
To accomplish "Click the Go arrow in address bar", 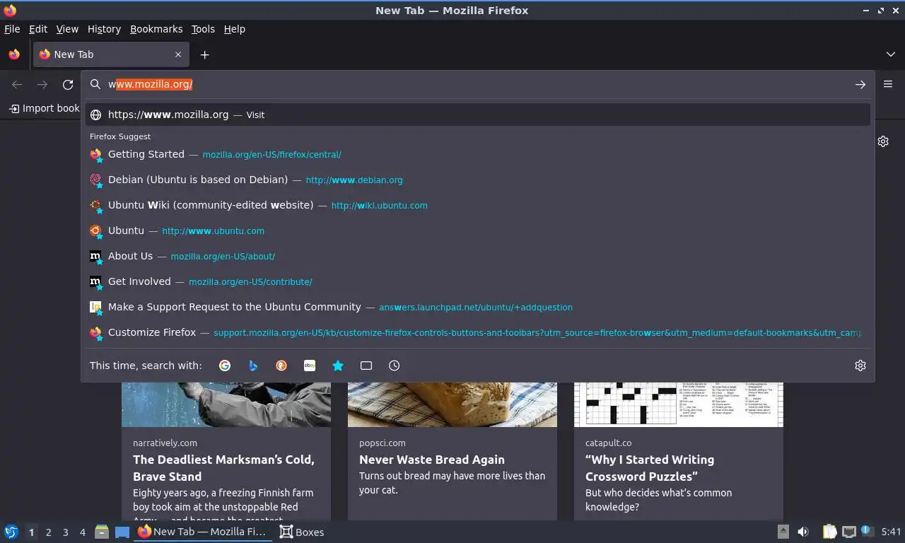I will click(860, 84).
